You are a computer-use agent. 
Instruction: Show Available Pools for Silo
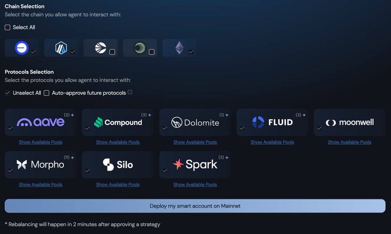pos(118,184)
